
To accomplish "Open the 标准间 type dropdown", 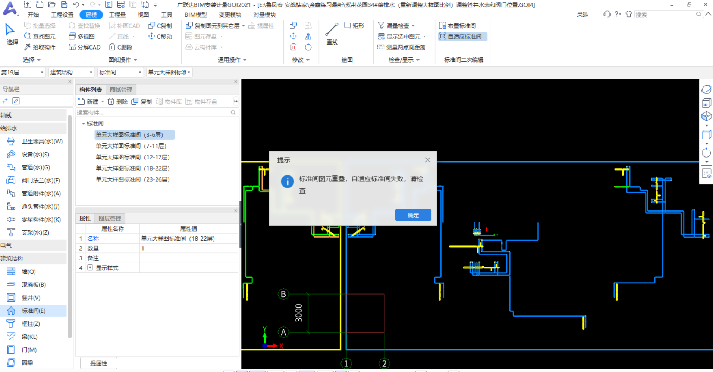I will (x=120, y=72).
